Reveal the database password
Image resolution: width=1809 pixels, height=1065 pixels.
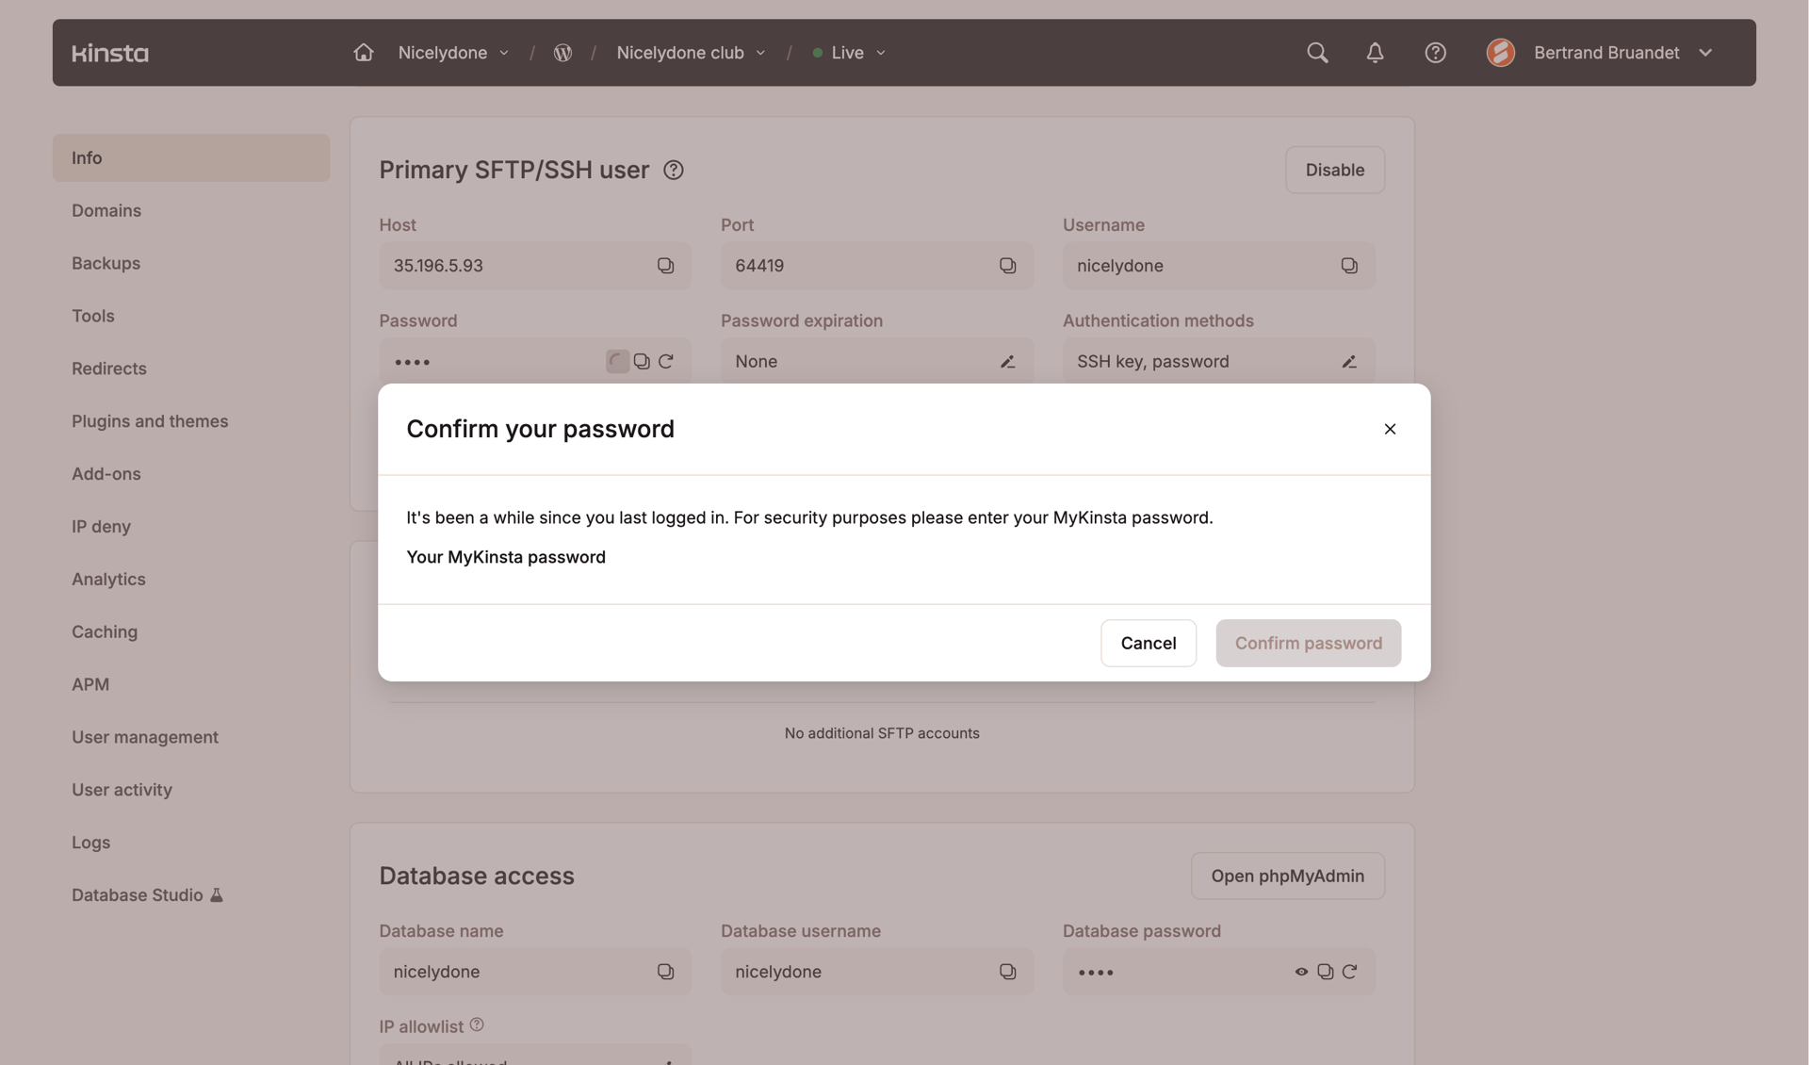(x=1301, y=972)
